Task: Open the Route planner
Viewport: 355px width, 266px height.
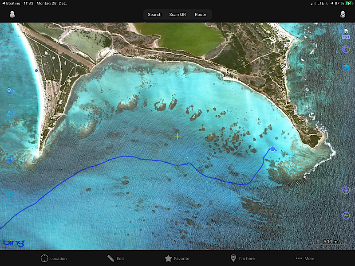Action: [201, 15]
